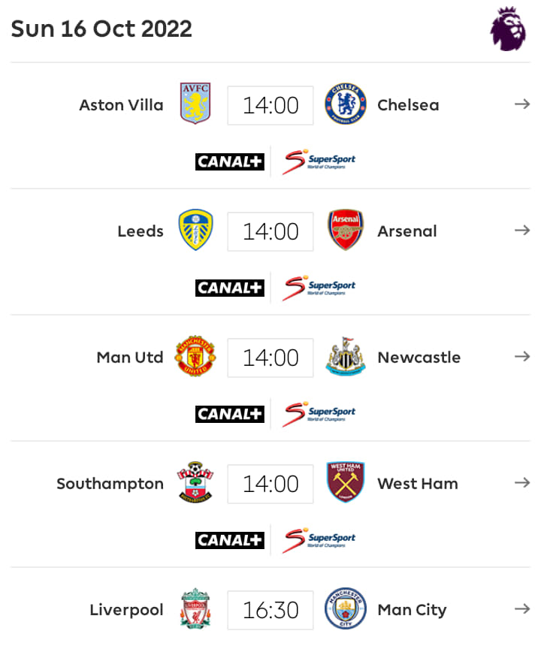Open Aston Villa vs Chelsea match arrow

[x=522, y=104]
